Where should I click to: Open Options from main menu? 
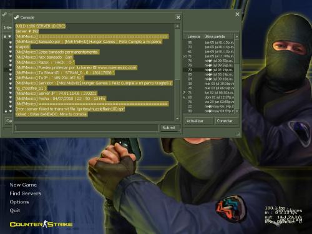(x=19, y=202)
